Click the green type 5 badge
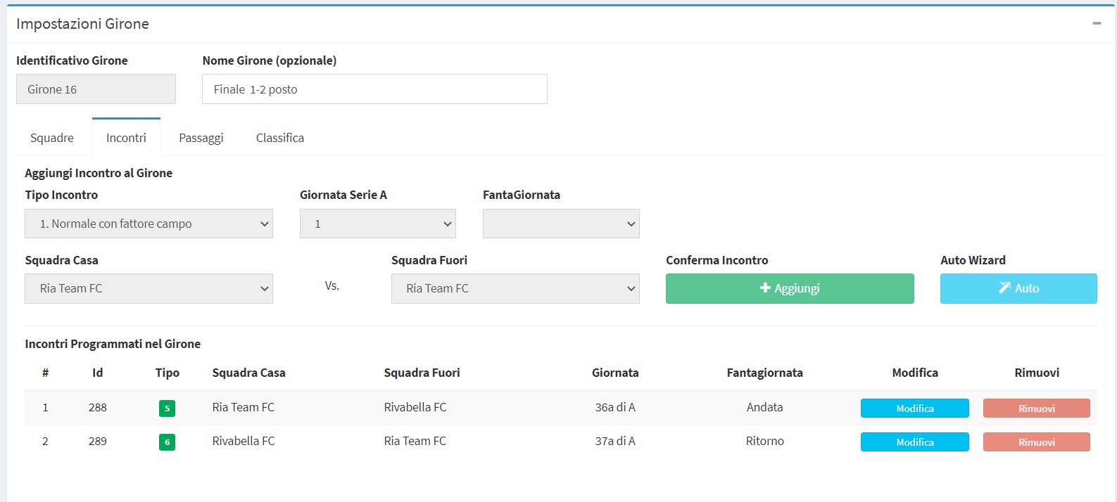Viewport: 1117px width, 502px height. click(167, 408)
